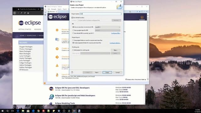The width and height of the screenshot is (201, 113).
Task: Toggle the Use default location checkbox
Action: pyautogui.click(x=72, y=18)
